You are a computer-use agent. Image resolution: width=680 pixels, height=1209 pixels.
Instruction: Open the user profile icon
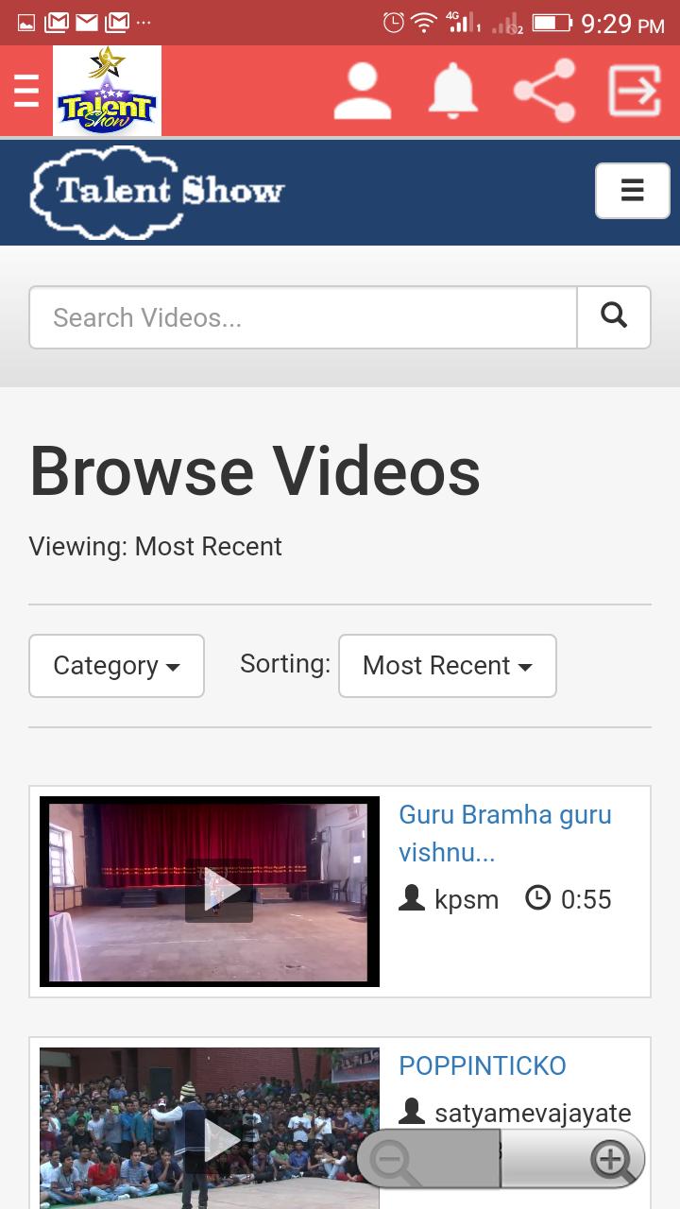point(362,92)
